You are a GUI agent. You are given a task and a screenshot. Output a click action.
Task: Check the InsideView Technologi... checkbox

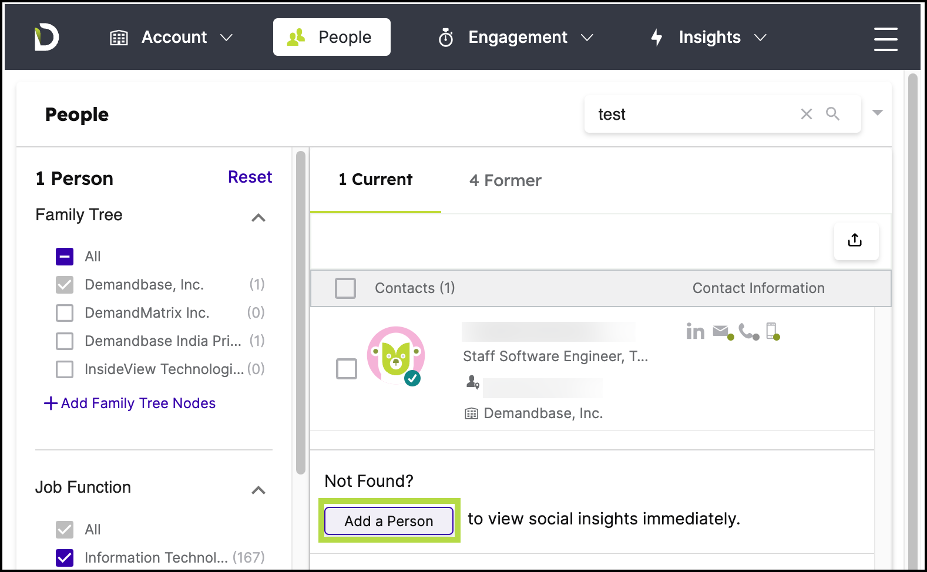[x=65, y=369]
